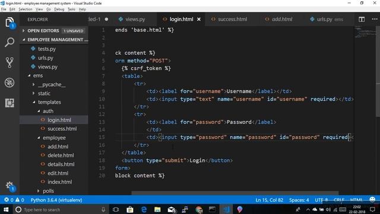Open the Debug menu

[59, 10]
